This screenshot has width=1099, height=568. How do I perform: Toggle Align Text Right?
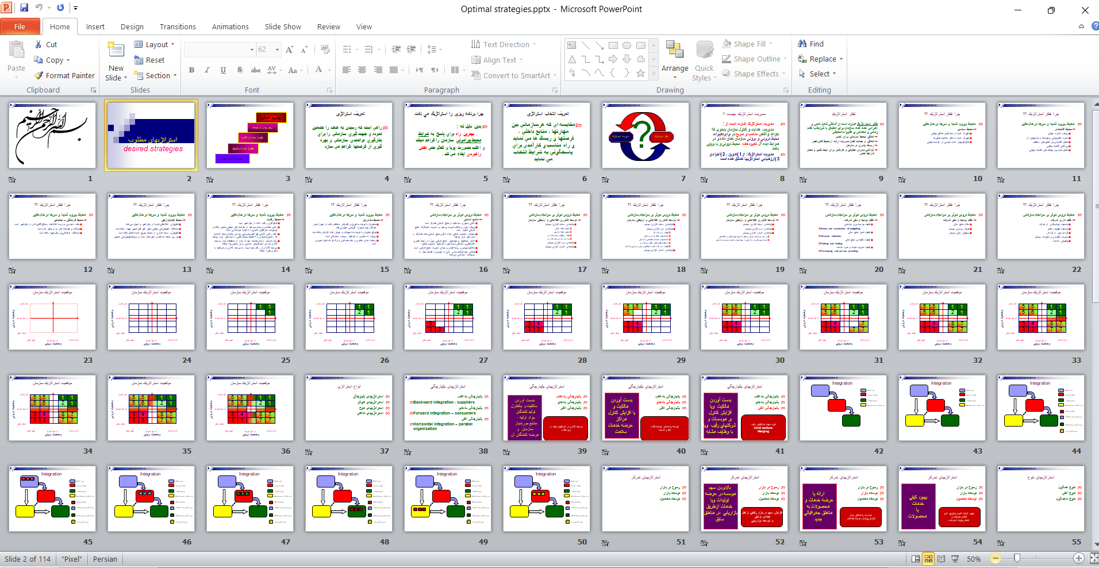(378, 70)
